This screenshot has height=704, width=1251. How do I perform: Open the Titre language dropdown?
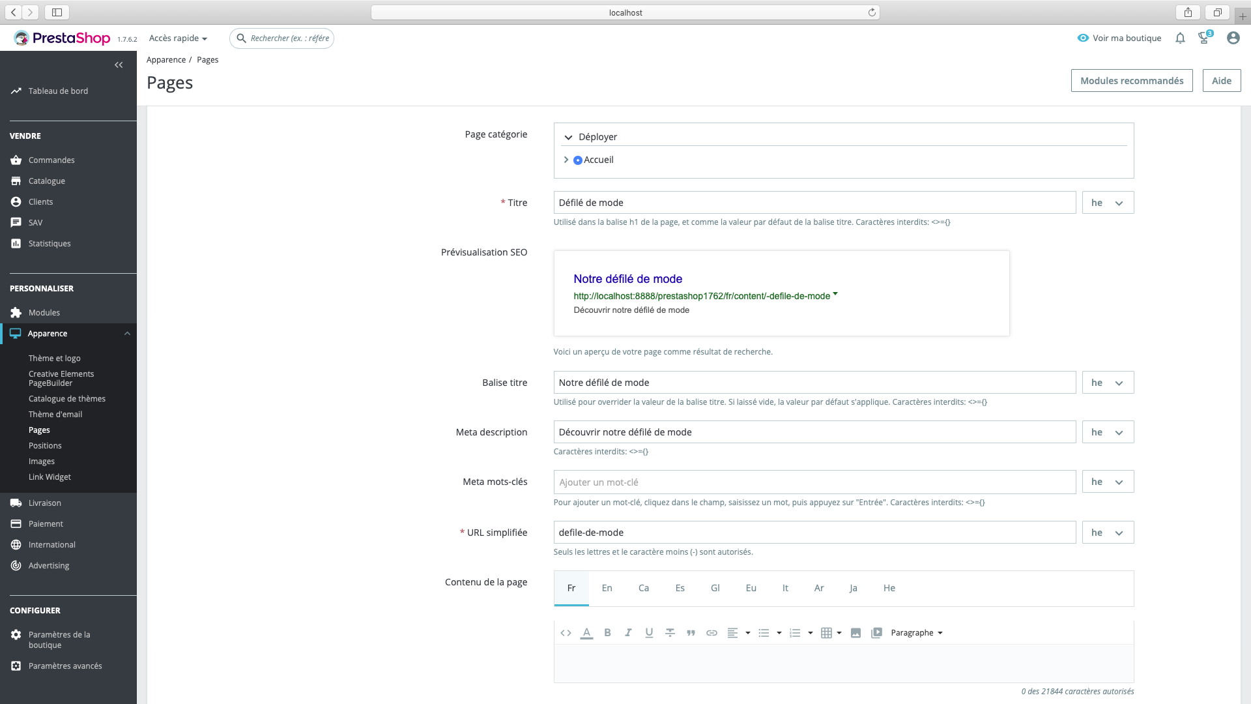[1108, 203]
